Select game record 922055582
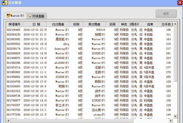Image resolution: width=183 pixels, height=123 pixels. pyautogui.click(x=90, y=44)
